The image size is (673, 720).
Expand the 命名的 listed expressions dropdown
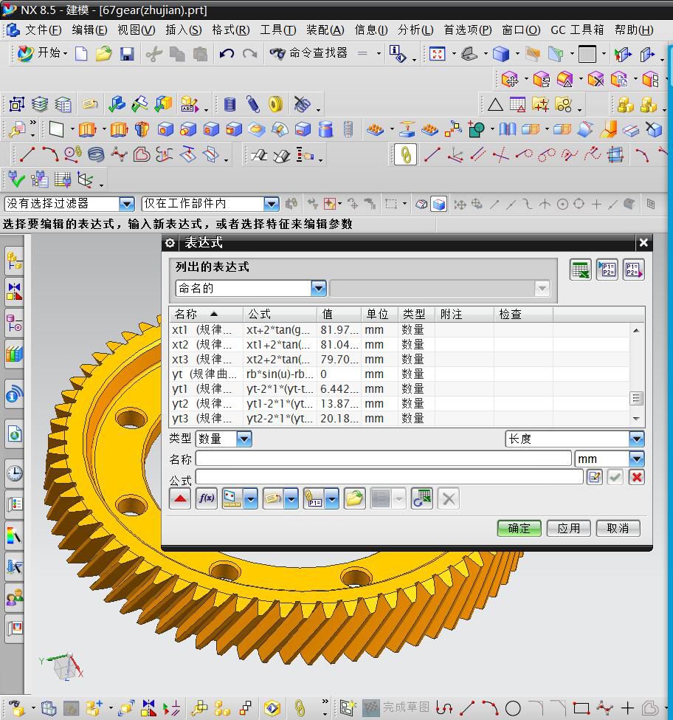[318, 288]
